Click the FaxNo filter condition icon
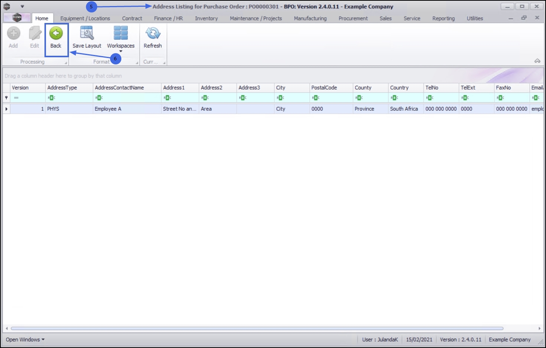Viewport: 546px width, 348px height. point(500,98)
